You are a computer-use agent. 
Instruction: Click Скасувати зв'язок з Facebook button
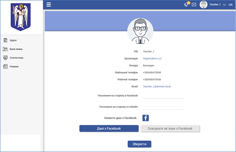pos(170,129)
